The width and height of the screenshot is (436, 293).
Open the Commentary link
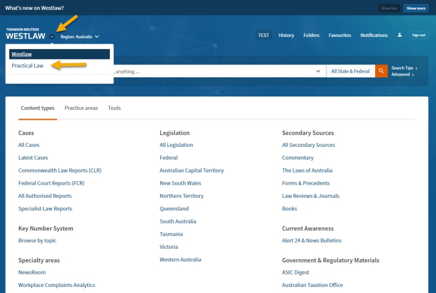pos(298,158)
